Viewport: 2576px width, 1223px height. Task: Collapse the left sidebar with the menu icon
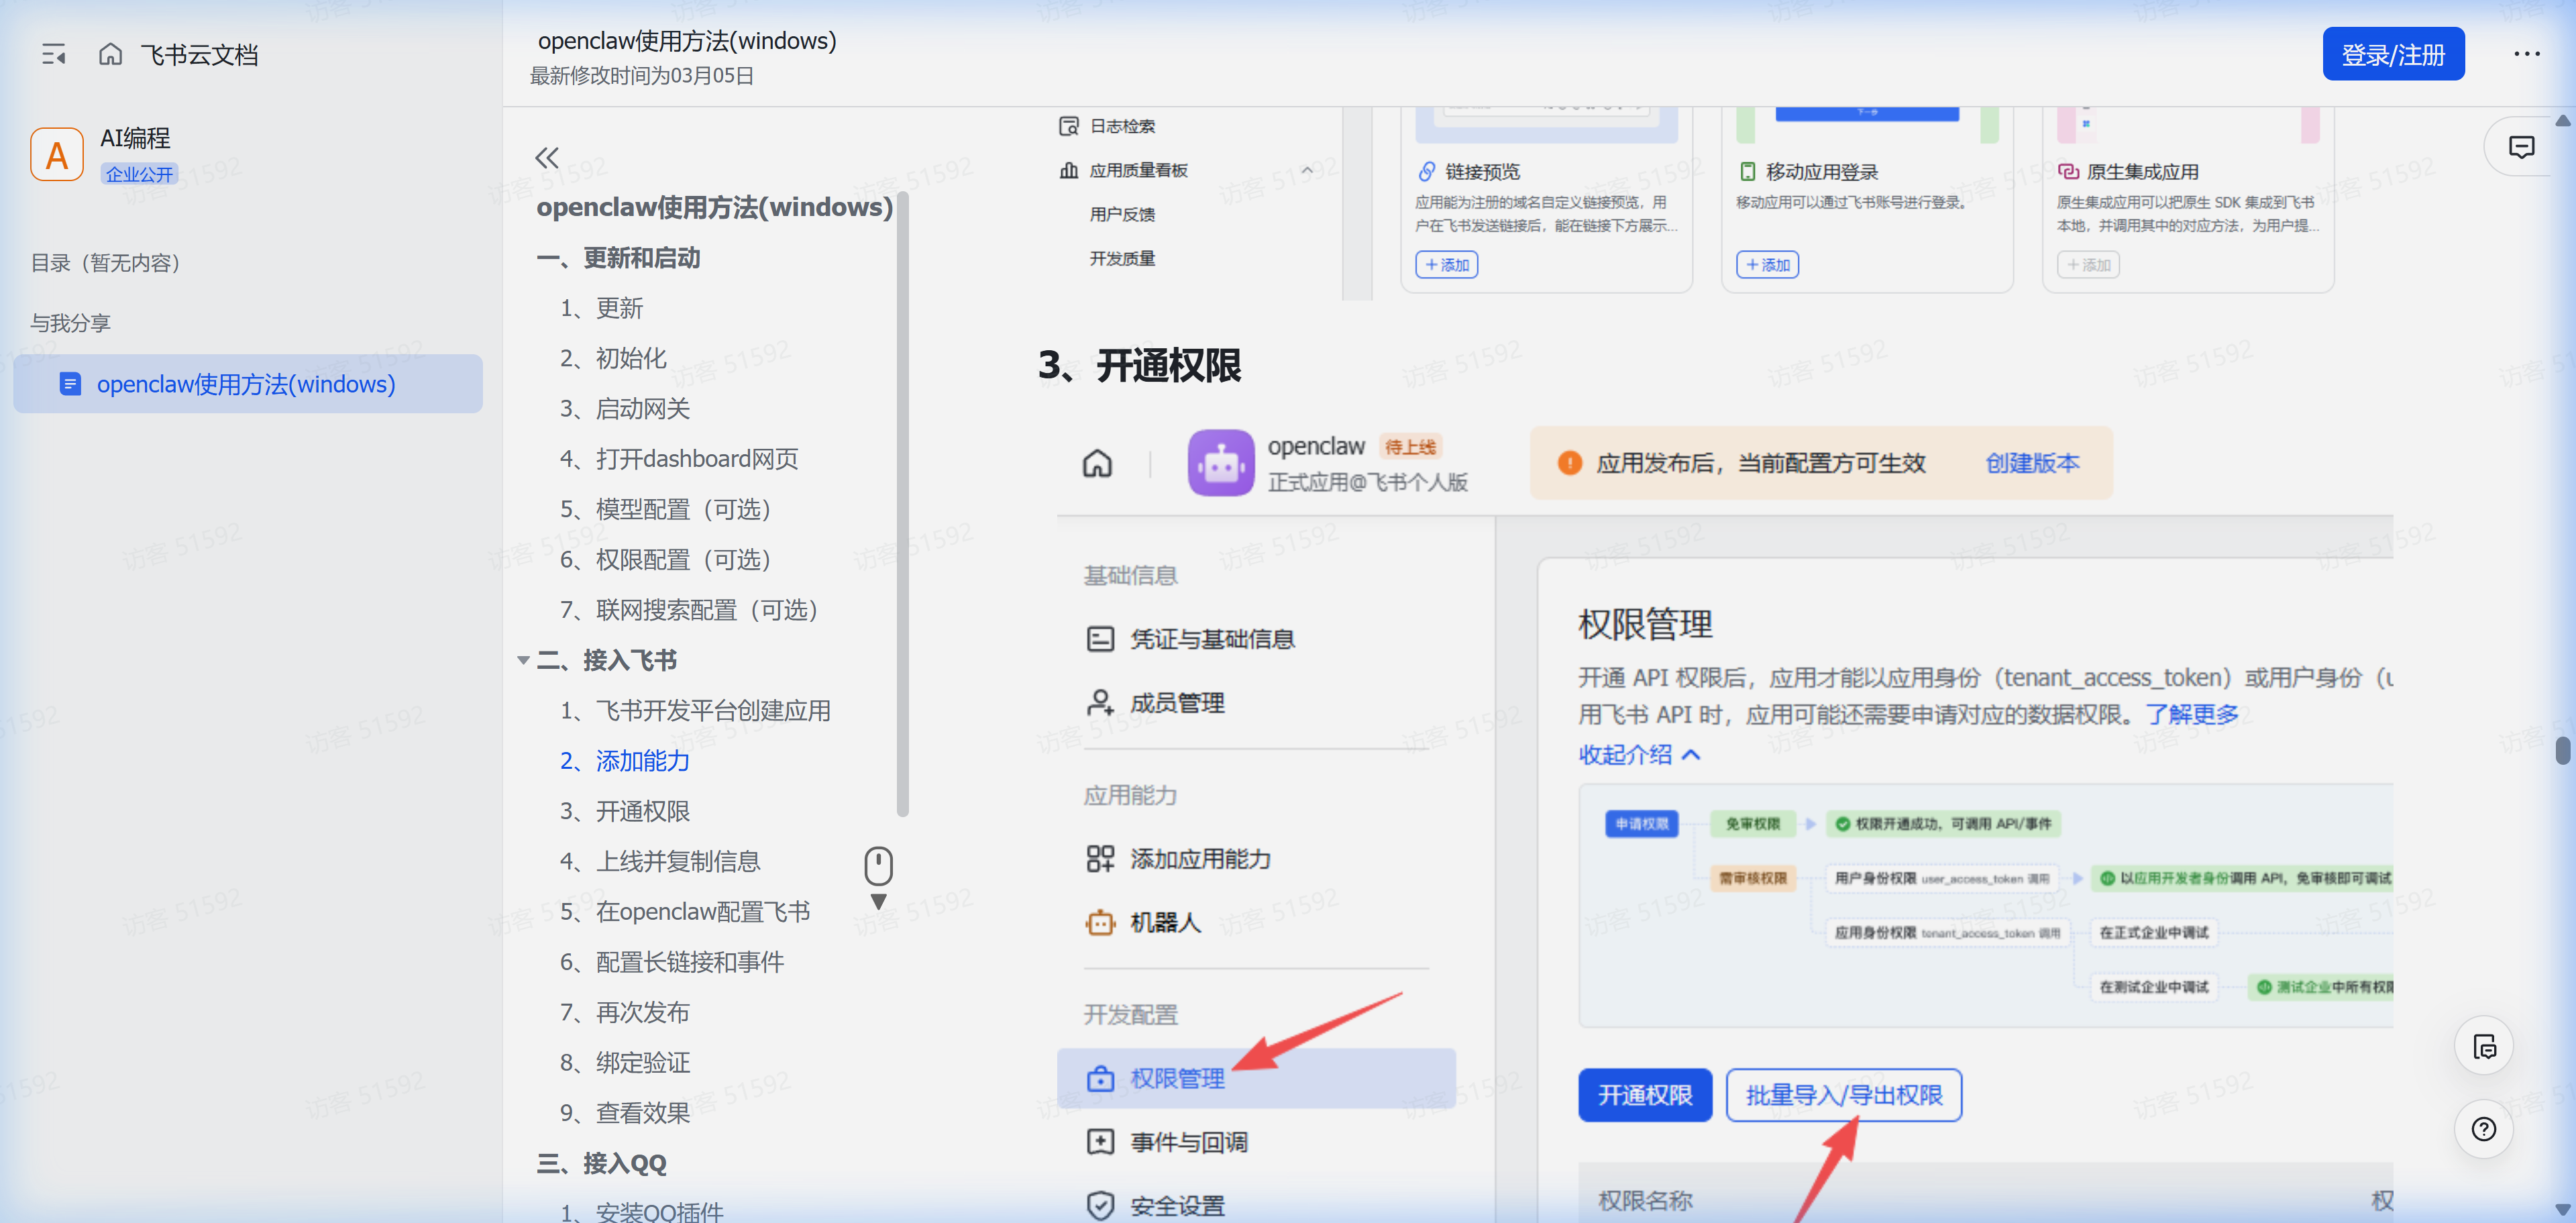(x=53, y=54)
